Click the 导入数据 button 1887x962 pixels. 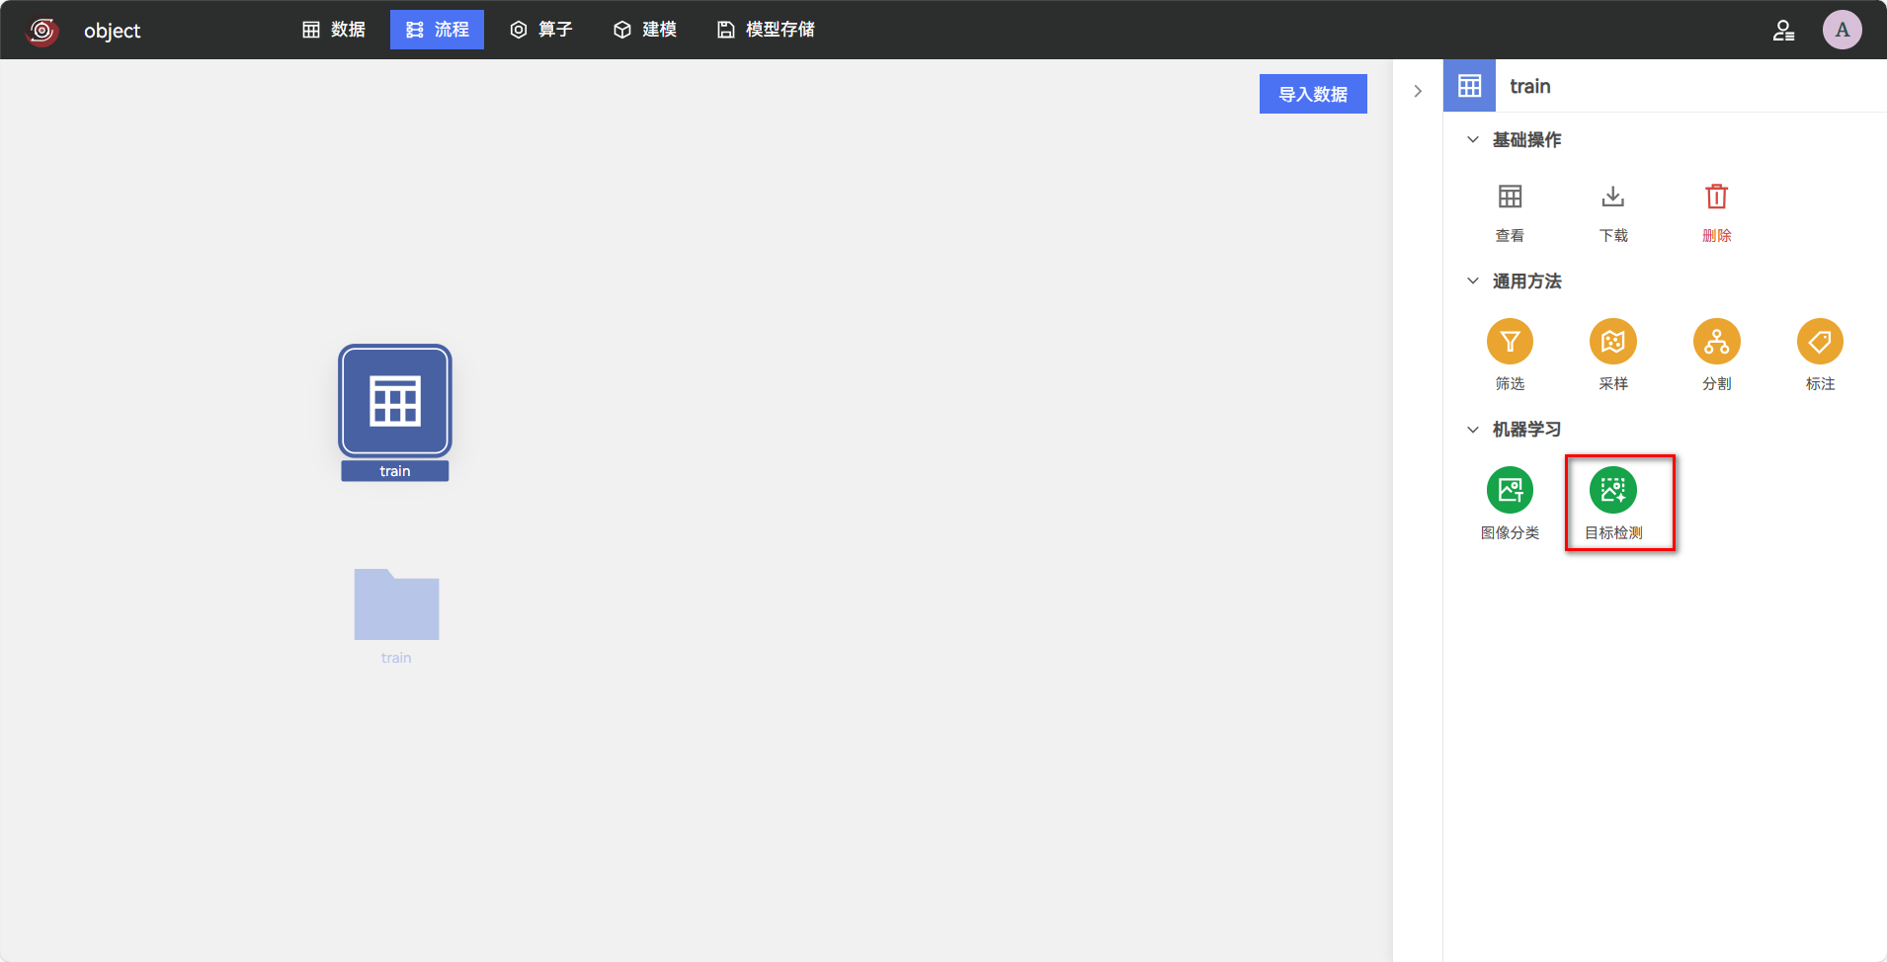pyautogui.click(x=1313, y=94)
